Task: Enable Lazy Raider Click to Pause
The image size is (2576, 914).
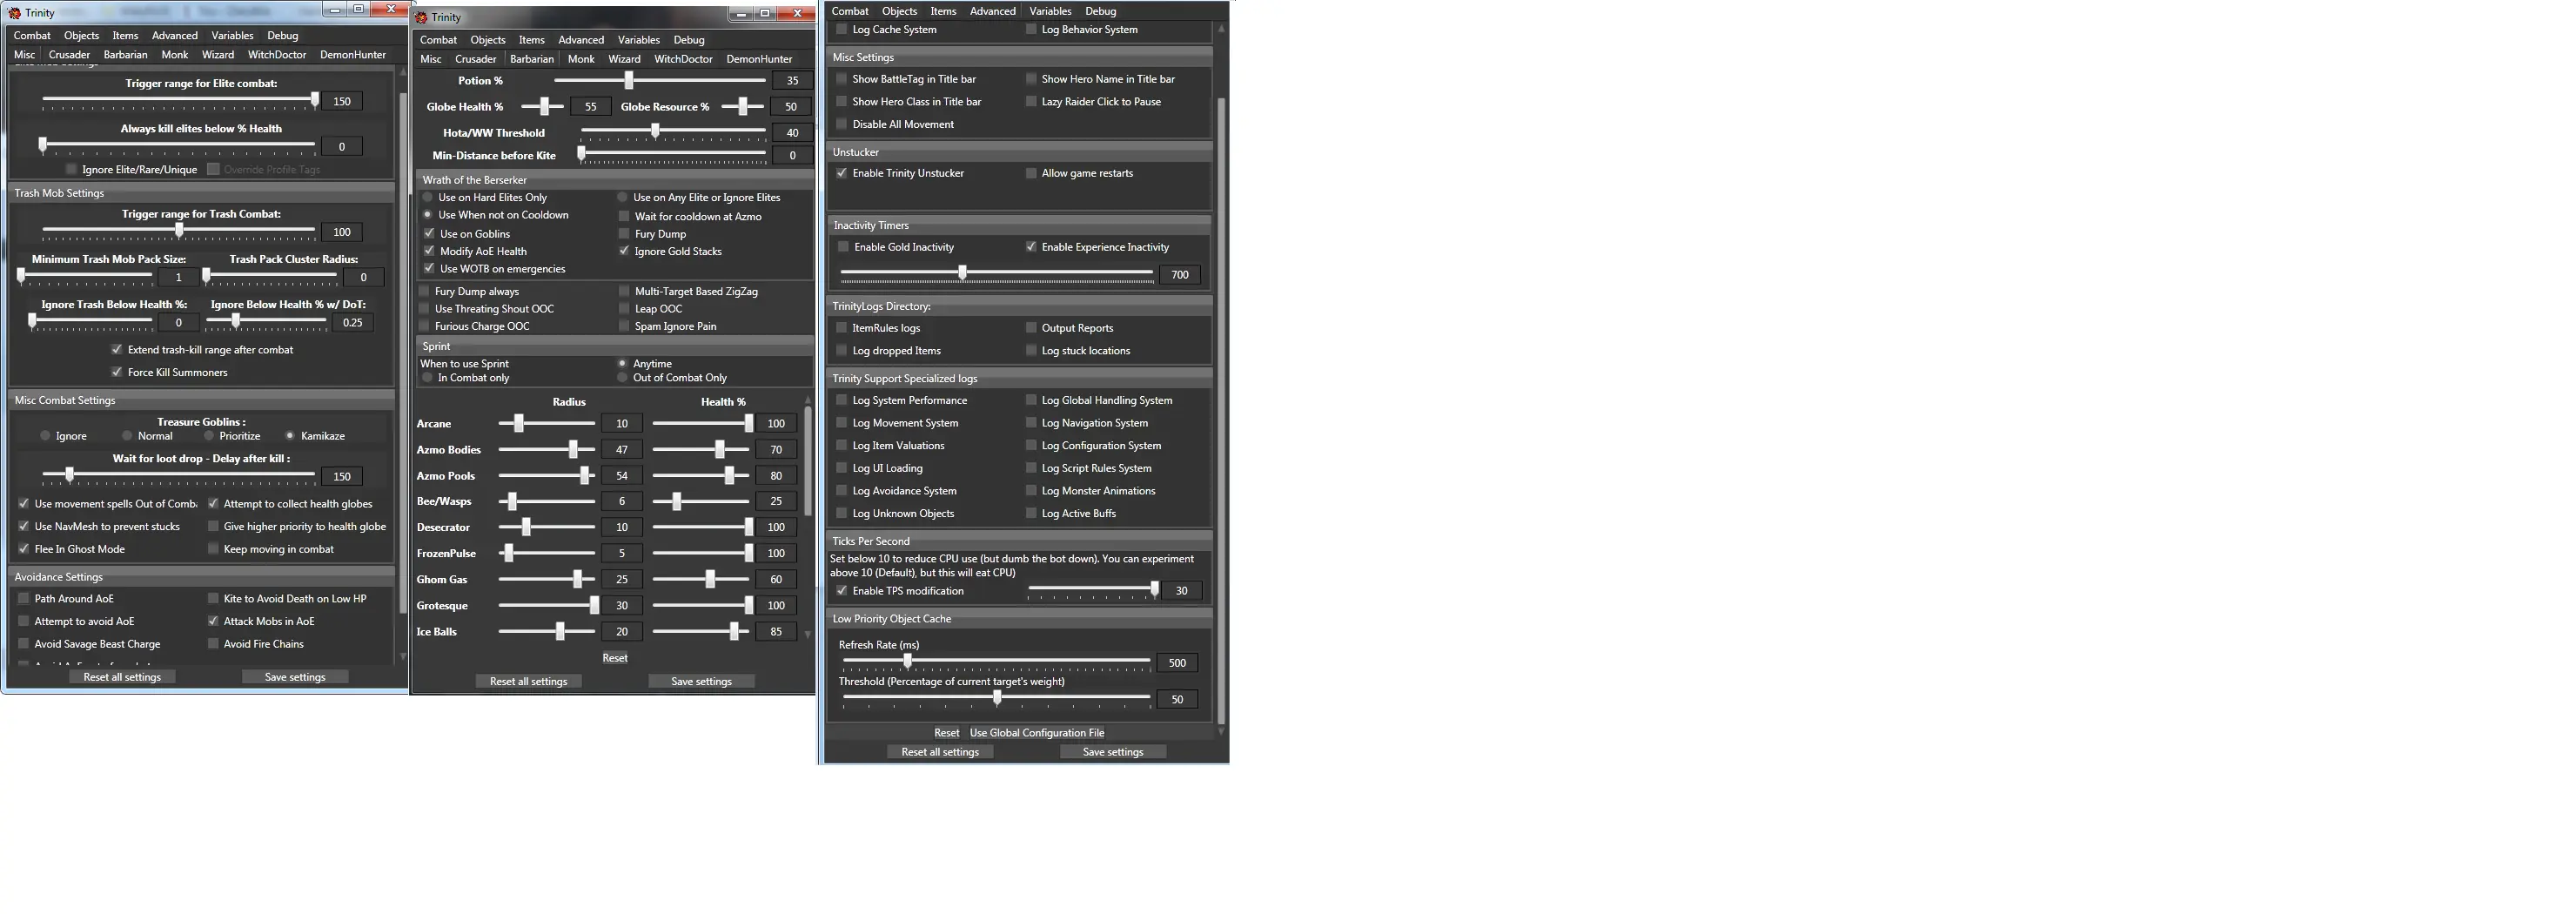Action: 1031,102
